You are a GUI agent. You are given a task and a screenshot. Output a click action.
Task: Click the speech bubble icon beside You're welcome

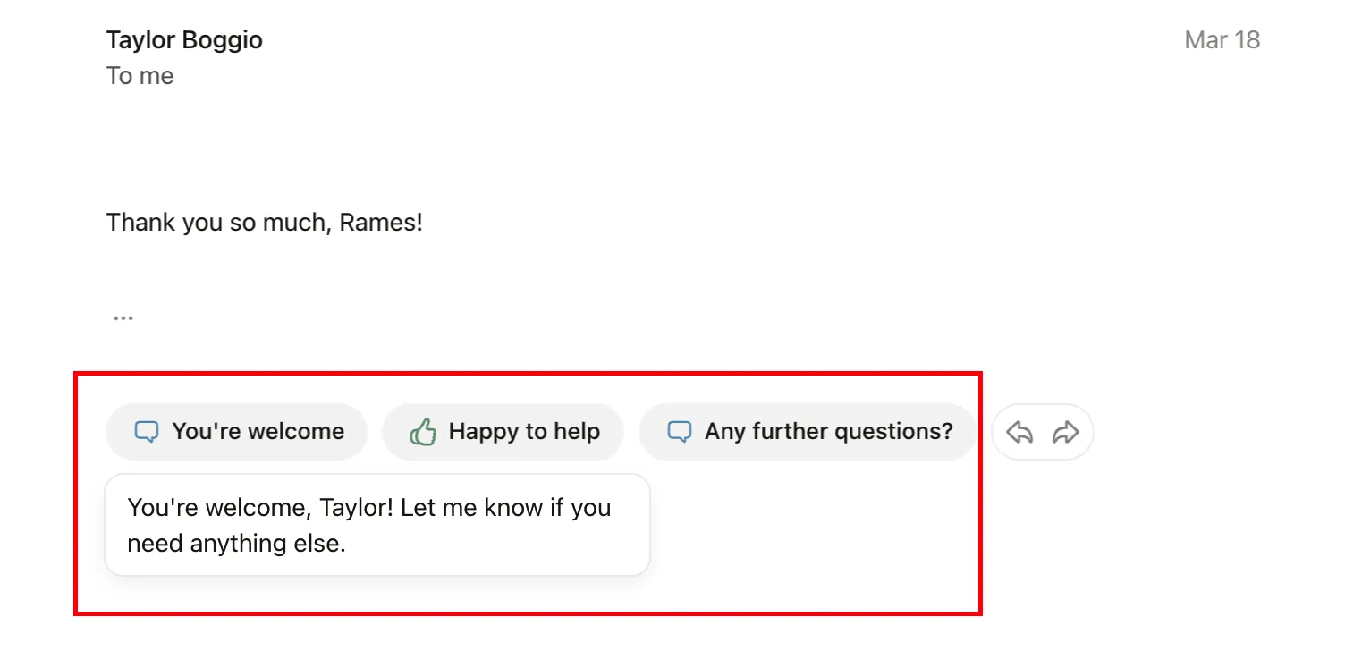pyautogui.click(x=146, y=432)
